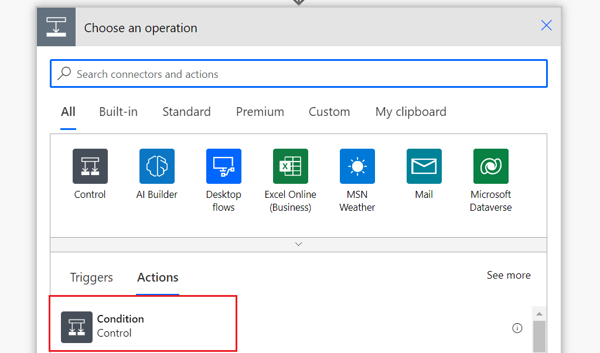This screenshot has width=600, height=353.
Task: Select the Microsoft Dataverse connector
Action: [x=490, y=166]
